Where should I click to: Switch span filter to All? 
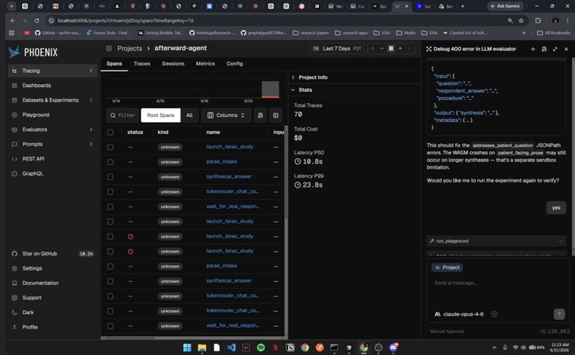[189, 115]
